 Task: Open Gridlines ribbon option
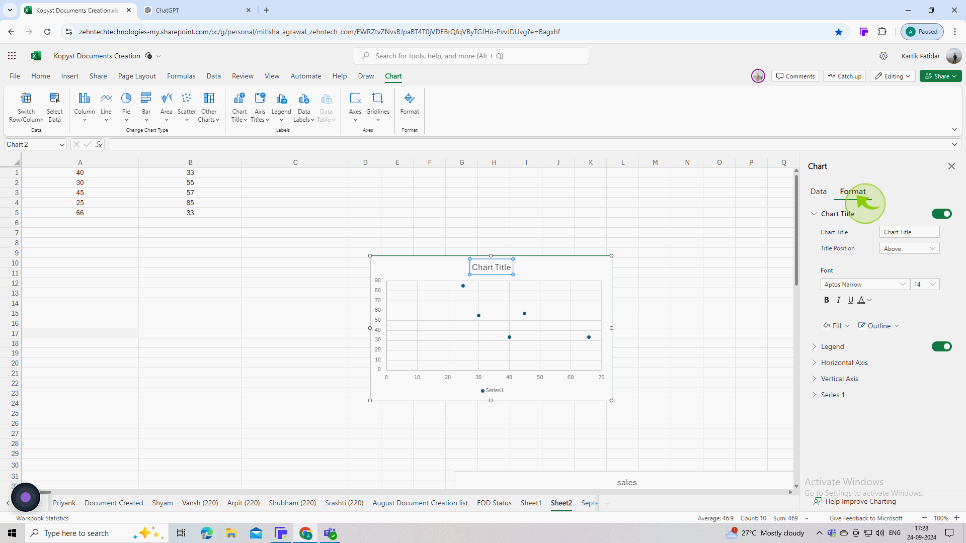(x=378, y=107)
